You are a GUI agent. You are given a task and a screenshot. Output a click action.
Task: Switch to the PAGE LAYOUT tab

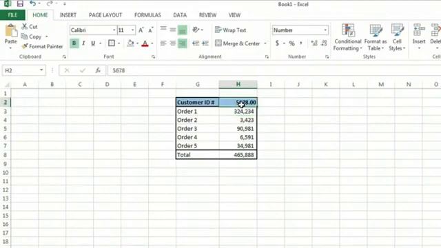tap(105, 15)
